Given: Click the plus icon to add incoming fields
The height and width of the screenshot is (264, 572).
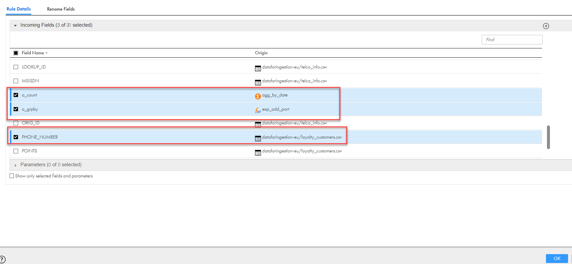Looking at the screenshot, I should (546, 26).
